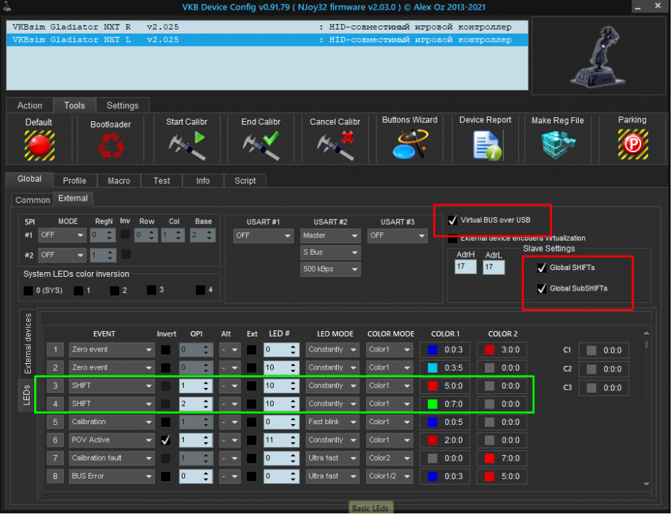Screen dimensions: 672x514
Task: Click the row 3 number button
Action: click(55, 386)
